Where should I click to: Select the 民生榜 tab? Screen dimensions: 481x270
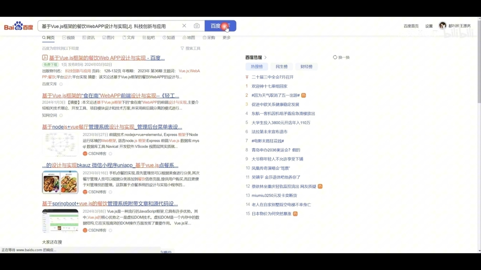point(282,67)
